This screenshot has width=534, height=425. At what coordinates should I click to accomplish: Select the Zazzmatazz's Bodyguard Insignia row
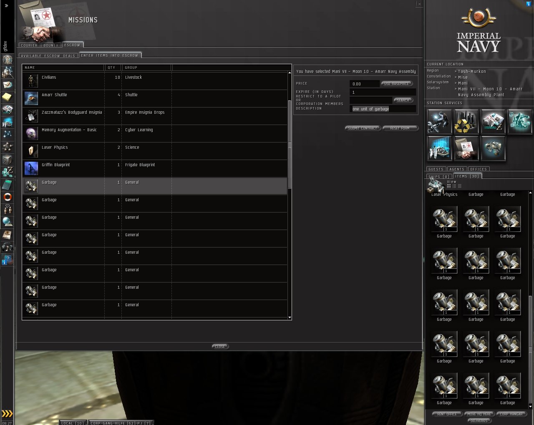[155, 116]
